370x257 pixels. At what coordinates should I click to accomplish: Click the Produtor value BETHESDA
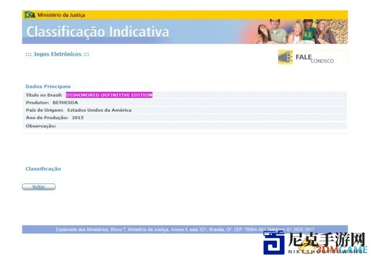point(65,102)
